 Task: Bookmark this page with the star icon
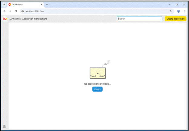click(x=171, y=11)
